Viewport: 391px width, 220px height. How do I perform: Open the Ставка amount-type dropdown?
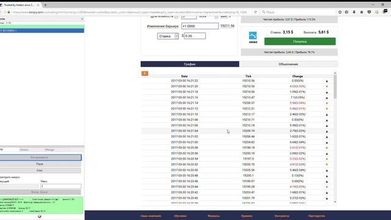168,36
